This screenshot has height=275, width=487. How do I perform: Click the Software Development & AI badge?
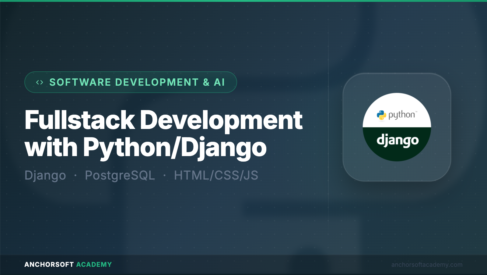pos(131,82)
